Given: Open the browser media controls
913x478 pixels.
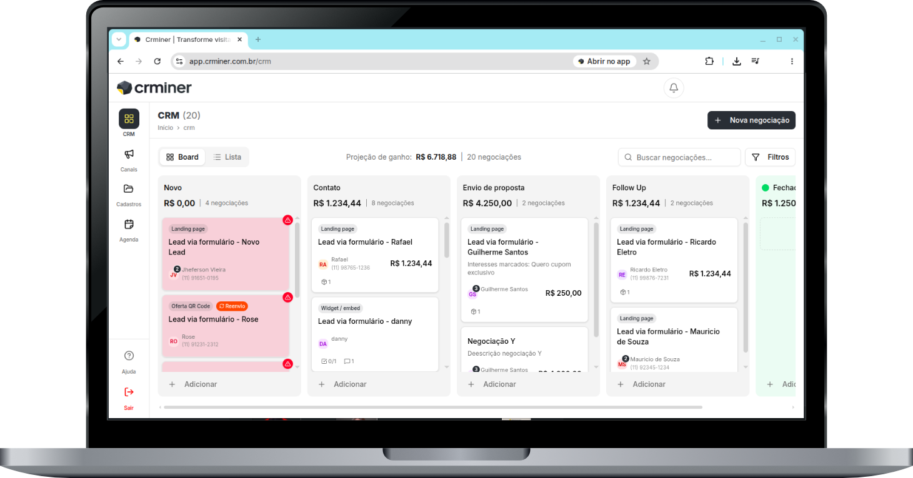Looking at the screenshot, I should (756, 61).
